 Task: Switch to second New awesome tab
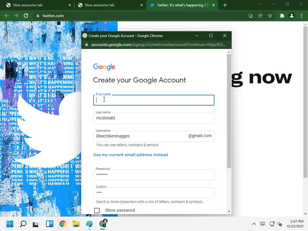pyautogui.click(x=110, y=5)
